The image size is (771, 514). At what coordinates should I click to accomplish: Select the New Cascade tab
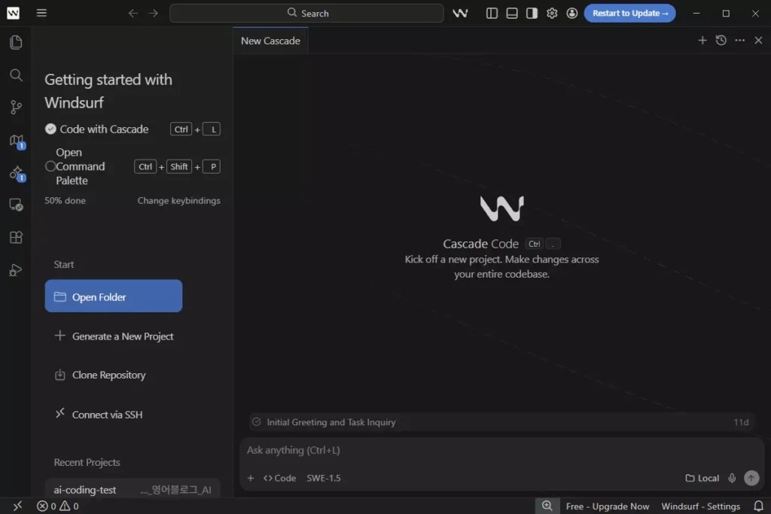tap(270, 41)
